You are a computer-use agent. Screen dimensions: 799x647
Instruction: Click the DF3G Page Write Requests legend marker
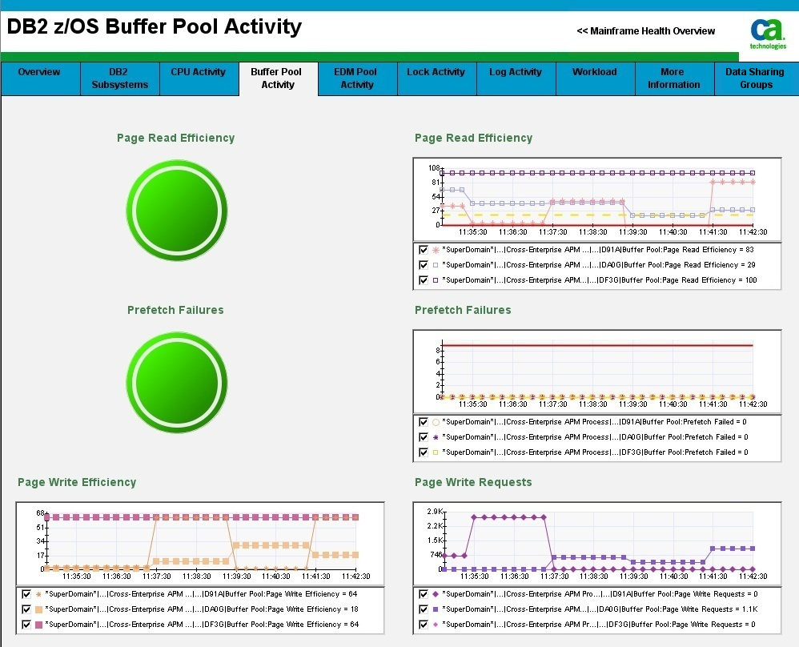click(x=436, y=625)
